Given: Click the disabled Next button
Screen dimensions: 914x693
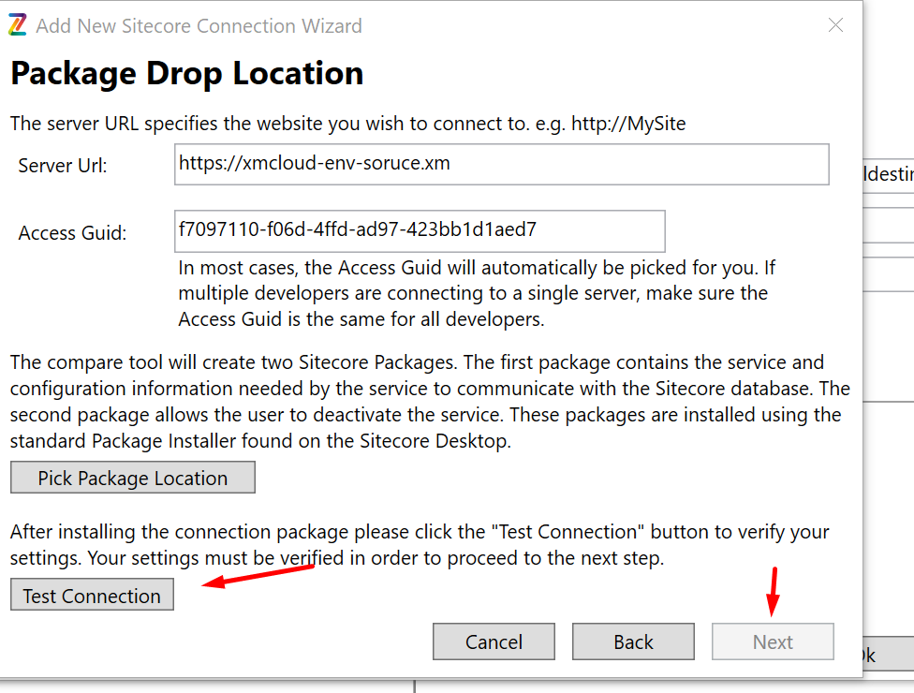Looking at the screenshot, I should (773, 641).
